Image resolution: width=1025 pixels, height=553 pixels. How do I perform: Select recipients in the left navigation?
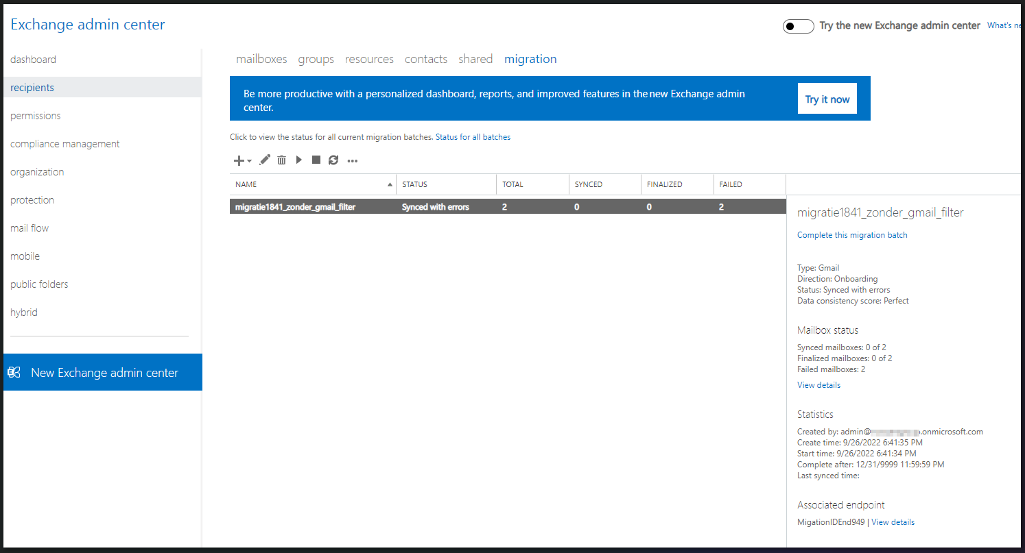102,88
